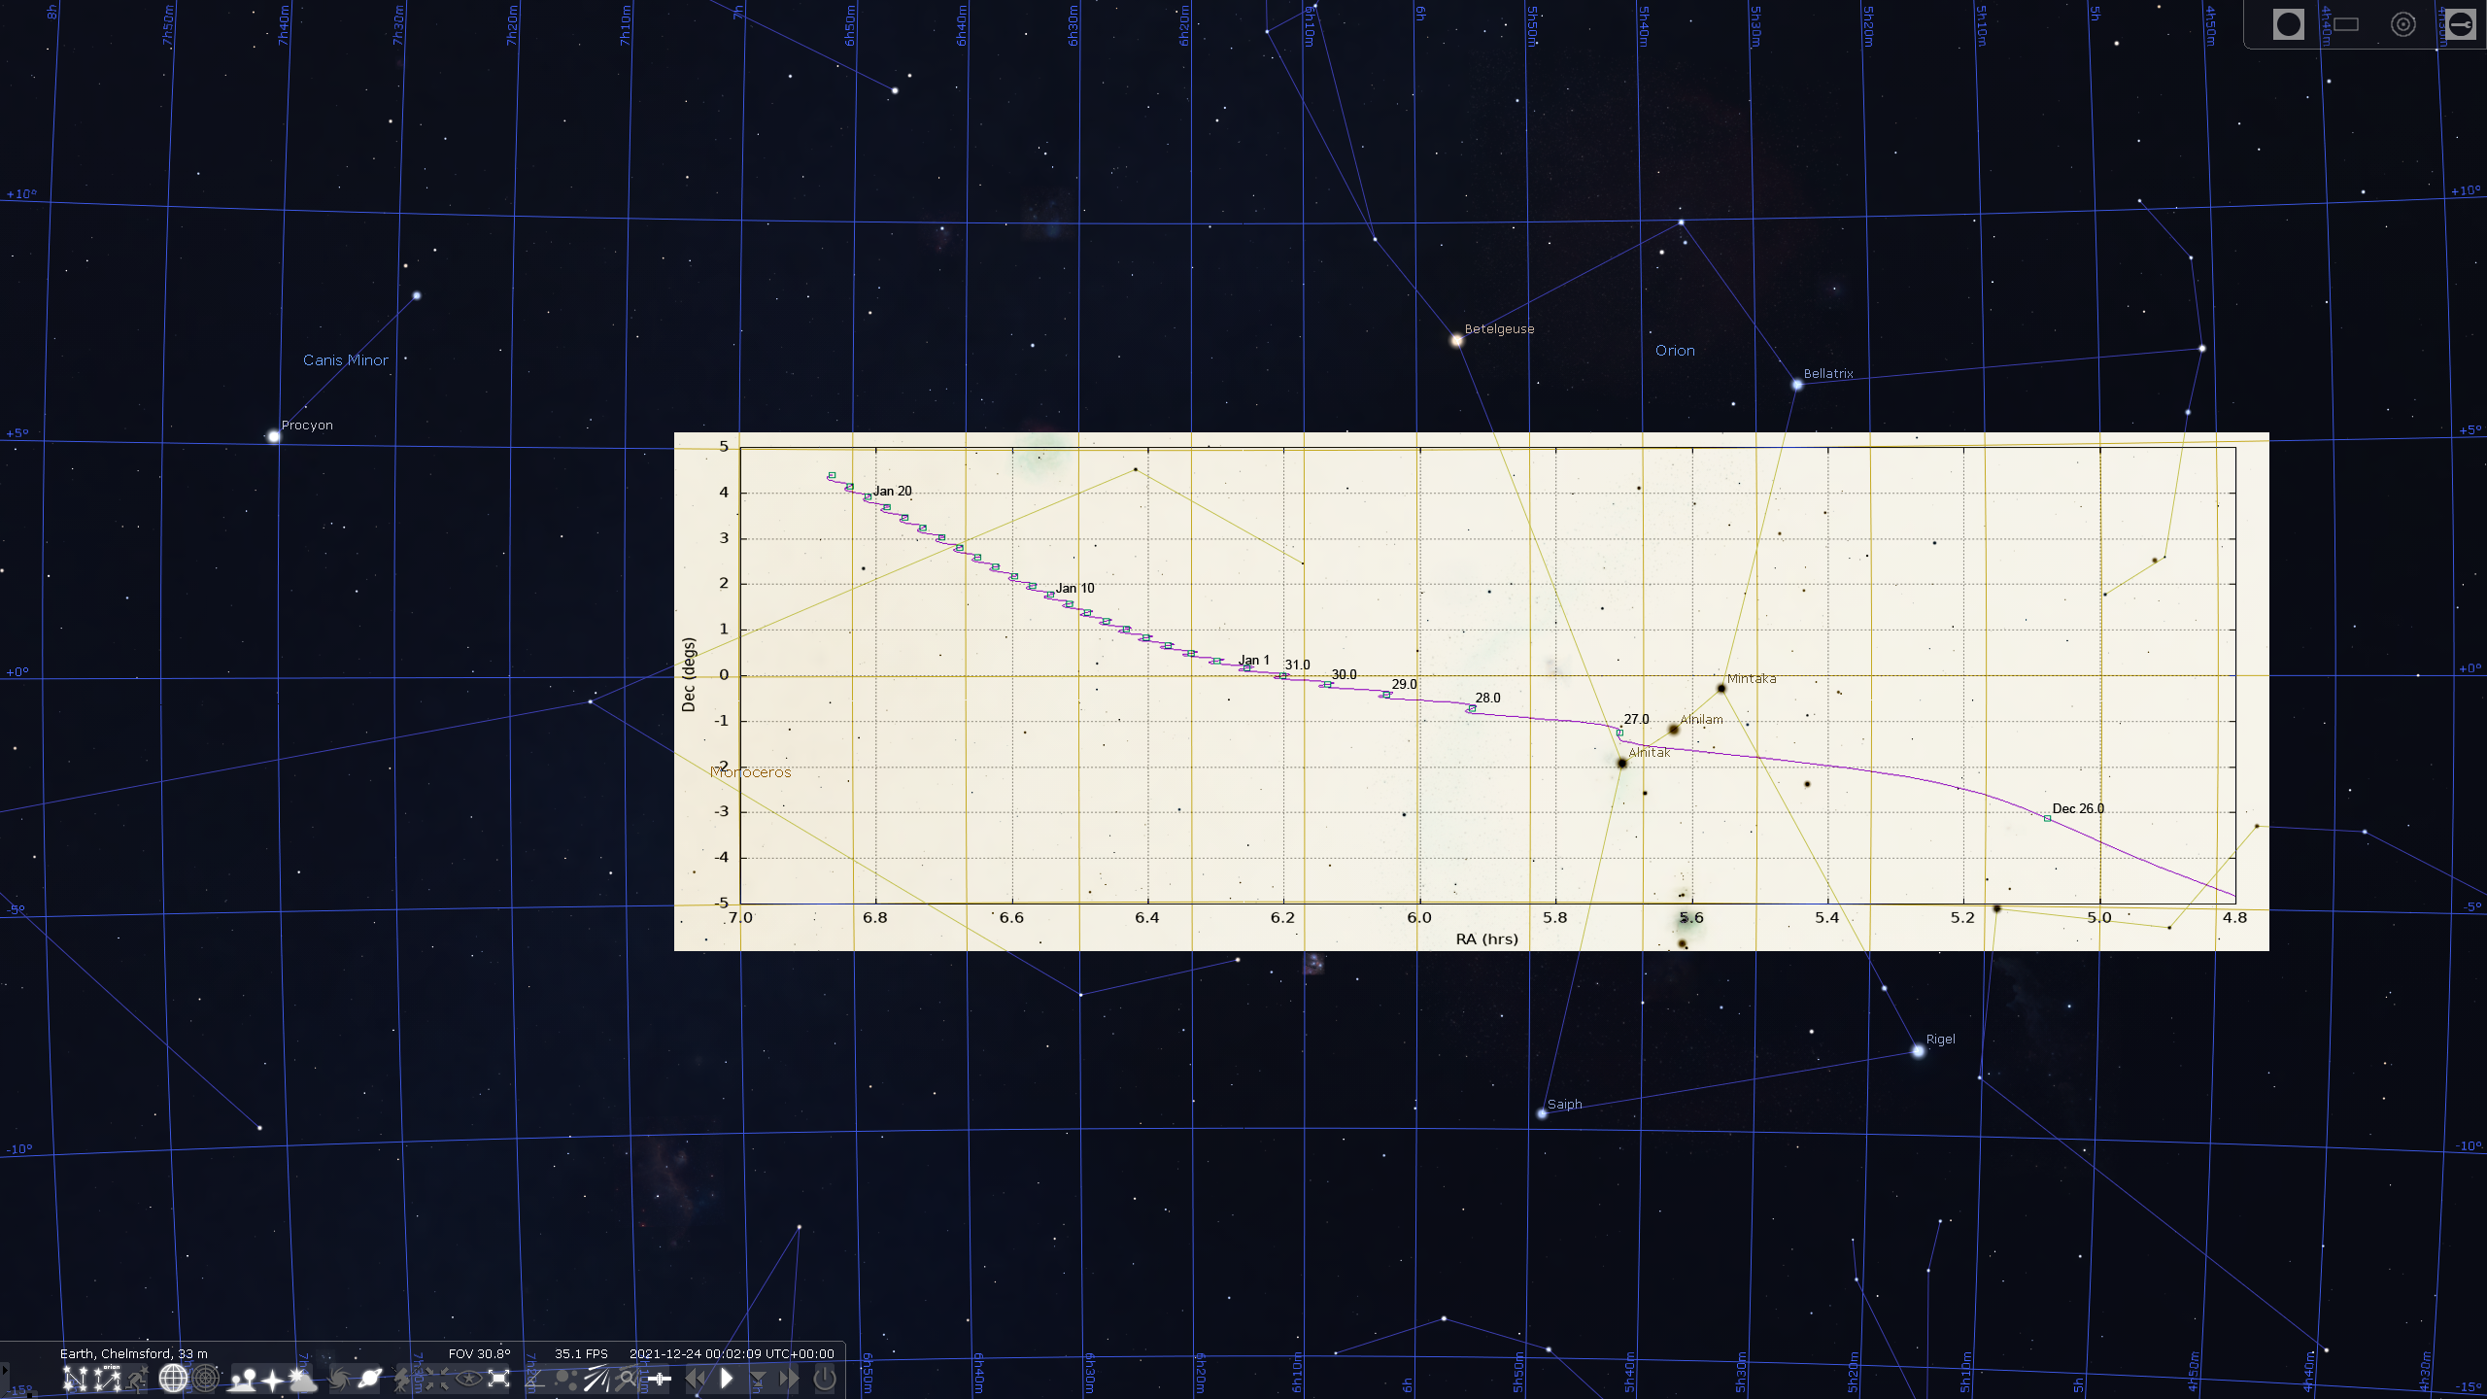Set time to current time icon
The width and height of the screenshot is (2487, 1399).
click(758, 1379)
